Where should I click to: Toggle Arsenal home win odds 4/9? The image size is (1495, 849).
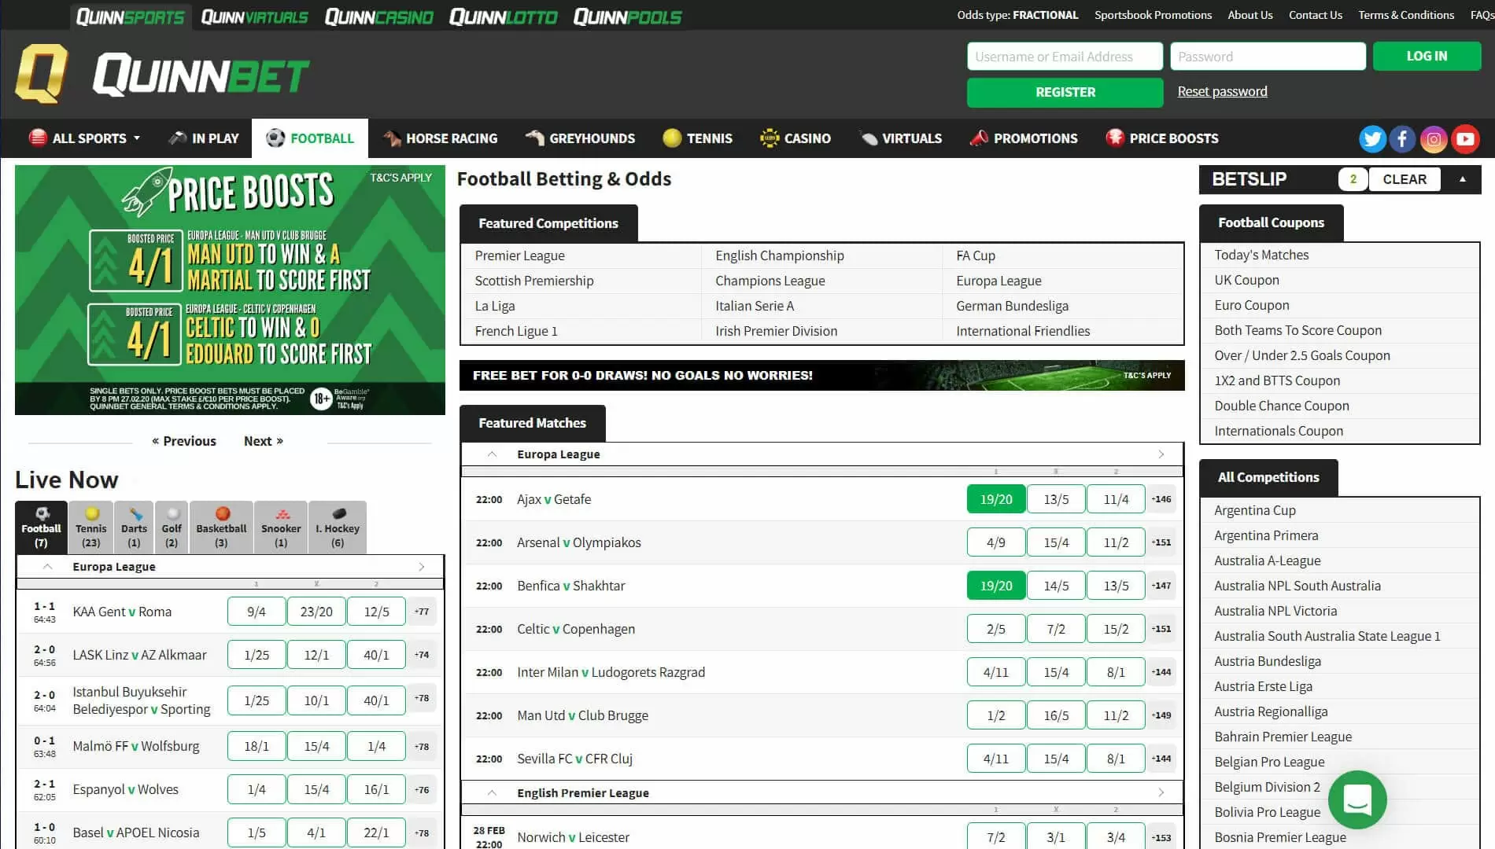995,542
